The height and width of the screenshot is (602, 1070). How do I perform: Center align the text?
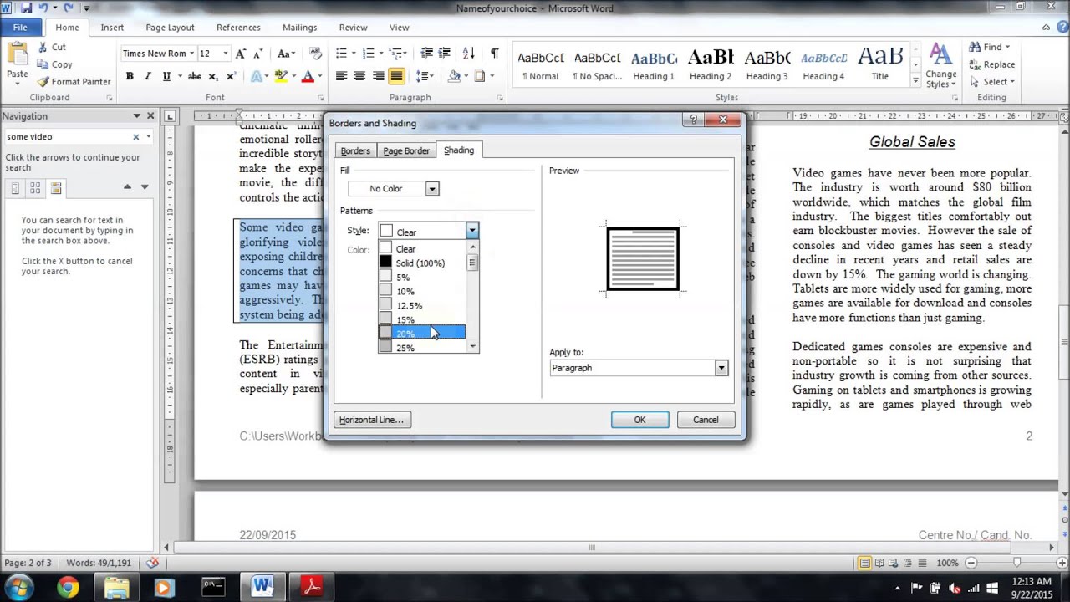[359, 76]
